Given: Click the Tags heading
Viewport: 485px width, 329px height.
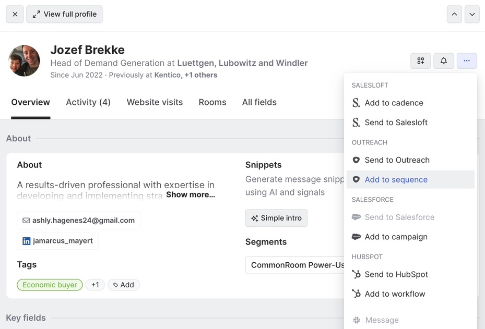Looking at the screenshot, I should coord(27,264).
